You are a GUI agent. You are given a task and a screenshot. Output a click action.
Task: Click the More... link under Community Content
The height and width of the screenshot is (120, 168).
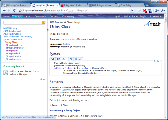(x=43, y=79)
